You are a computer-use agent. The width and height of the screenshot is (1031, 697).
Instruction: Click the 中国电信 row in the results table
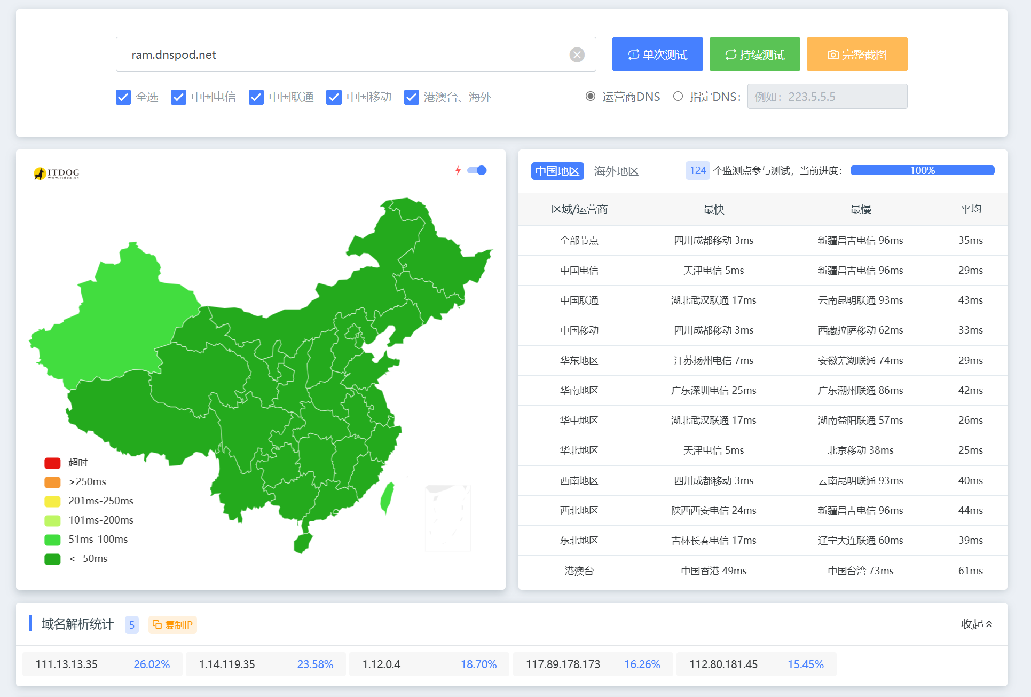pos(762,270)
